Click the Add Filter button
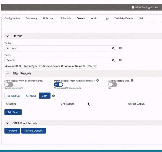Screen dimensions: 162x152 (x=13, y=112)
